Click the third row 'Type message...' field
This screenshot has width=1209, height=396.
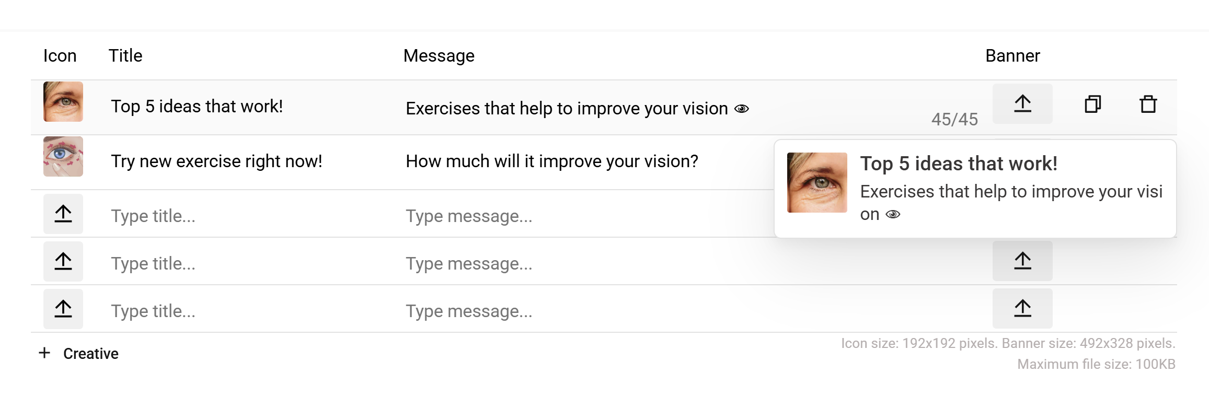[x=469, y=216]
